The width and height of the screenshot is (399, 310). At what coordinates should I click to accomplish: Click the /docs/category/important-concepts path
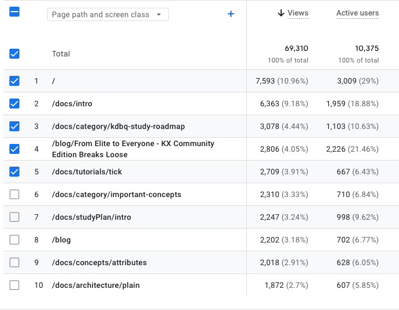pos(117,194)
